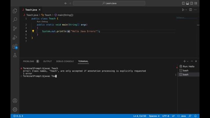Select the Teach.java editor tab
The width and height of the screenshot is (210, 118).
pos(31,10)
